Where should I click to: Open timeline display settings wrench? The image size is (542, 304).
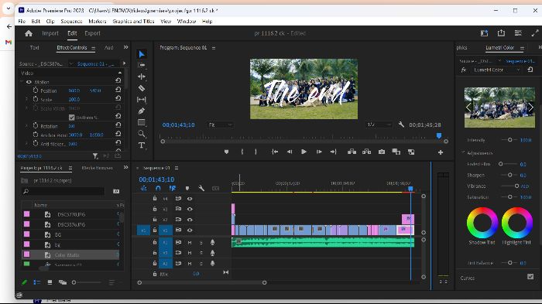(201, 188)
